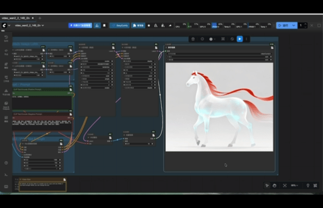Click the bypass icon in the node toolbar
This screenshot has width=323, height=208.
pyautogui.click(x=232, y=38)
